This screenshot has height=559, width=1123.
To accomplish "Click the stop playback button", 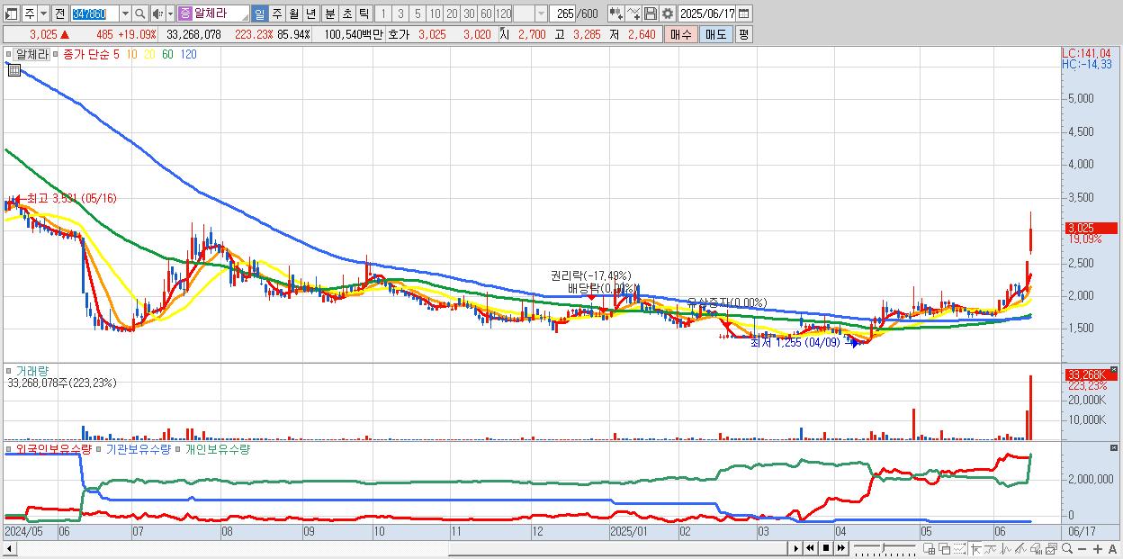I will click(825, 548).
